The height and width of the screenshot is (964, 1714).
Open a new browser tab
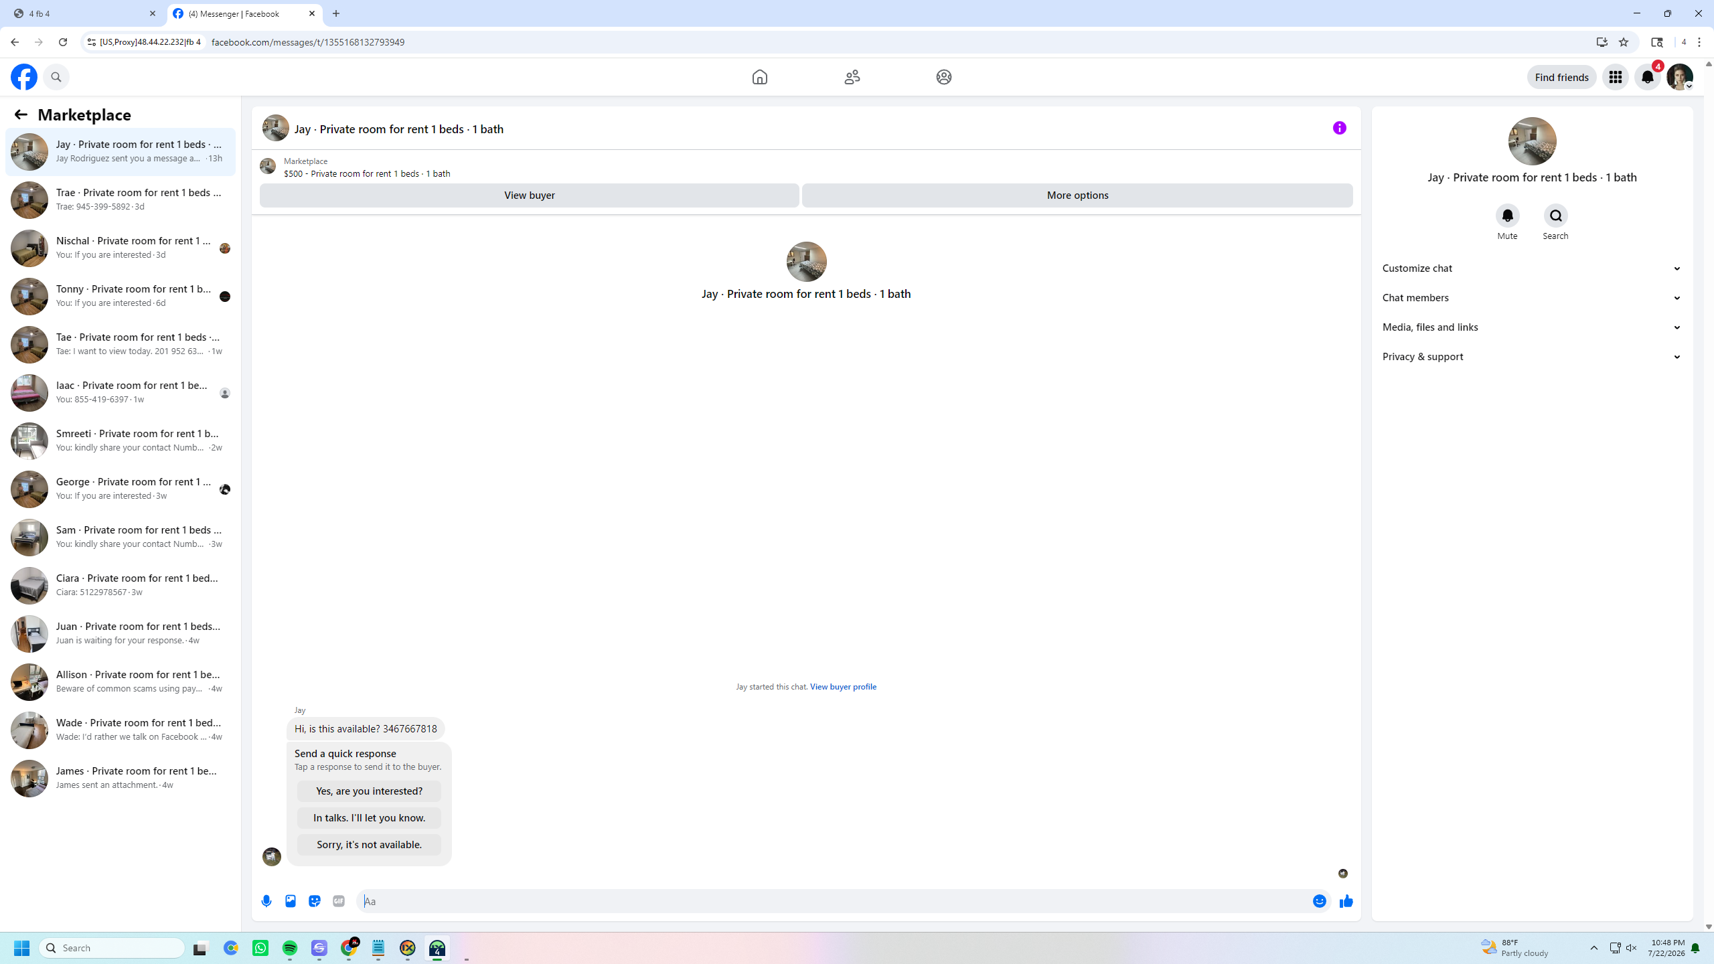336,13
